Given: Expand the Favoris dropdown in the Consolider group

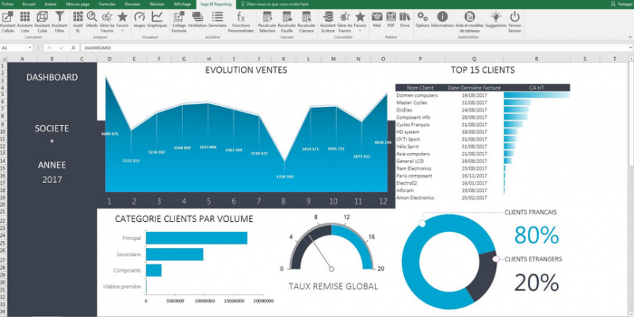Looking at the screenshot, I should coord(360,20).
